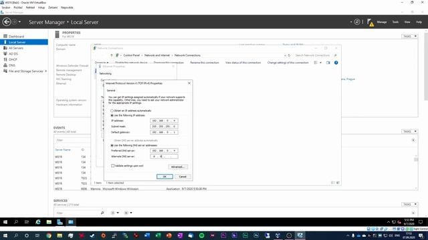The width and height of the screenshot is (428, 240).
Task: Expand File and Storage Services arrow
Action: coord(46,71)
